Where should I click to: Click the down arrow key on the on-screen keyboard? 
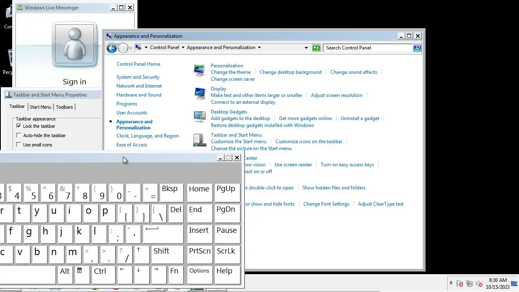[x=142, y=275]
